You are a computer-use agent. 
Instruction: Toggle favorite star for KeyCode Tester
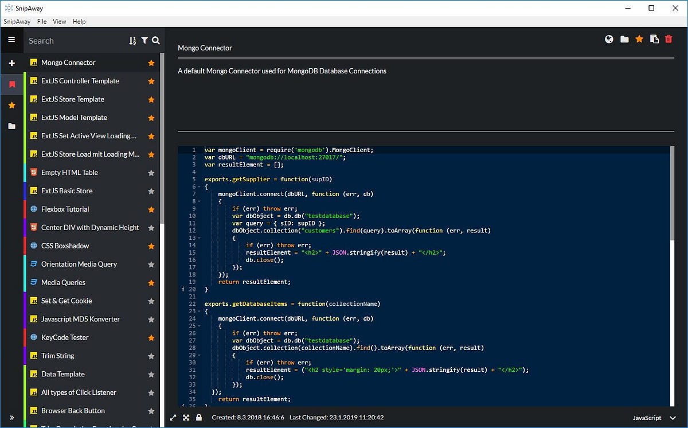tap(151, 338)
